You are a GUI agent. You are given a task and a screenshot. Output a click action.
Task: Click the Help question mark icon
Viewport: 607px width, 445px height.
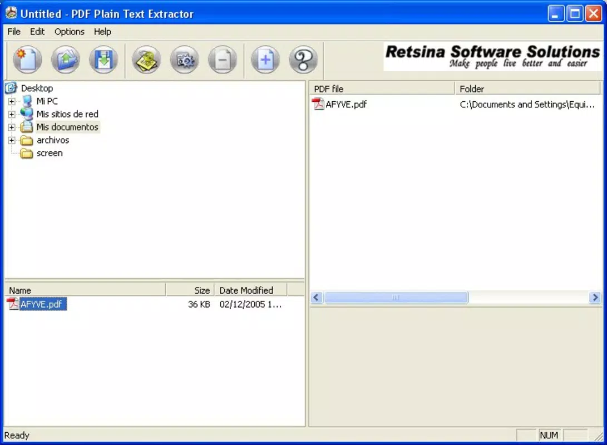click(x=303, y=60)
